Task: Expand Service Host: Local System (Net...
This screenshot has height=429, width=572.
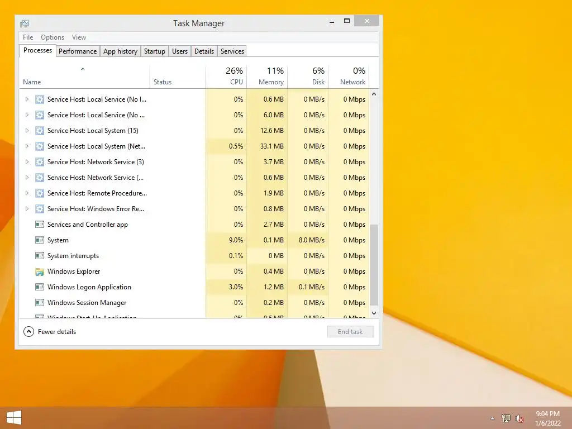Action: [x=27, y=146]
